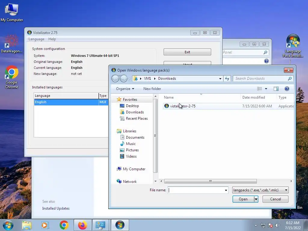308x231 pixels.
Task: Click the Downloads breadcrumb segment
Action: coord(167,79)
